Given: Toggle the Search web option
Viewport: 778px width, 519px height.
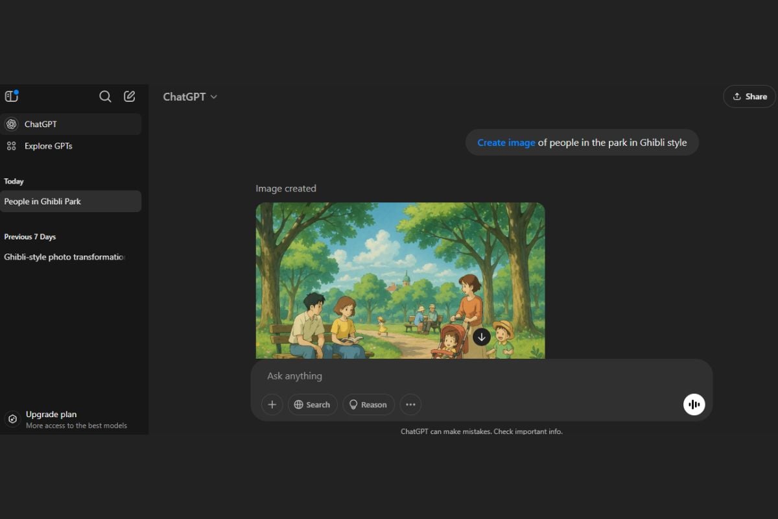Looking at the screenshot, I should [312, 405].
